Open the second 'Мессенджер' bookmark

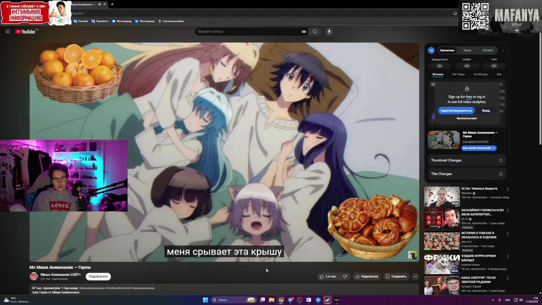[145, 21]
